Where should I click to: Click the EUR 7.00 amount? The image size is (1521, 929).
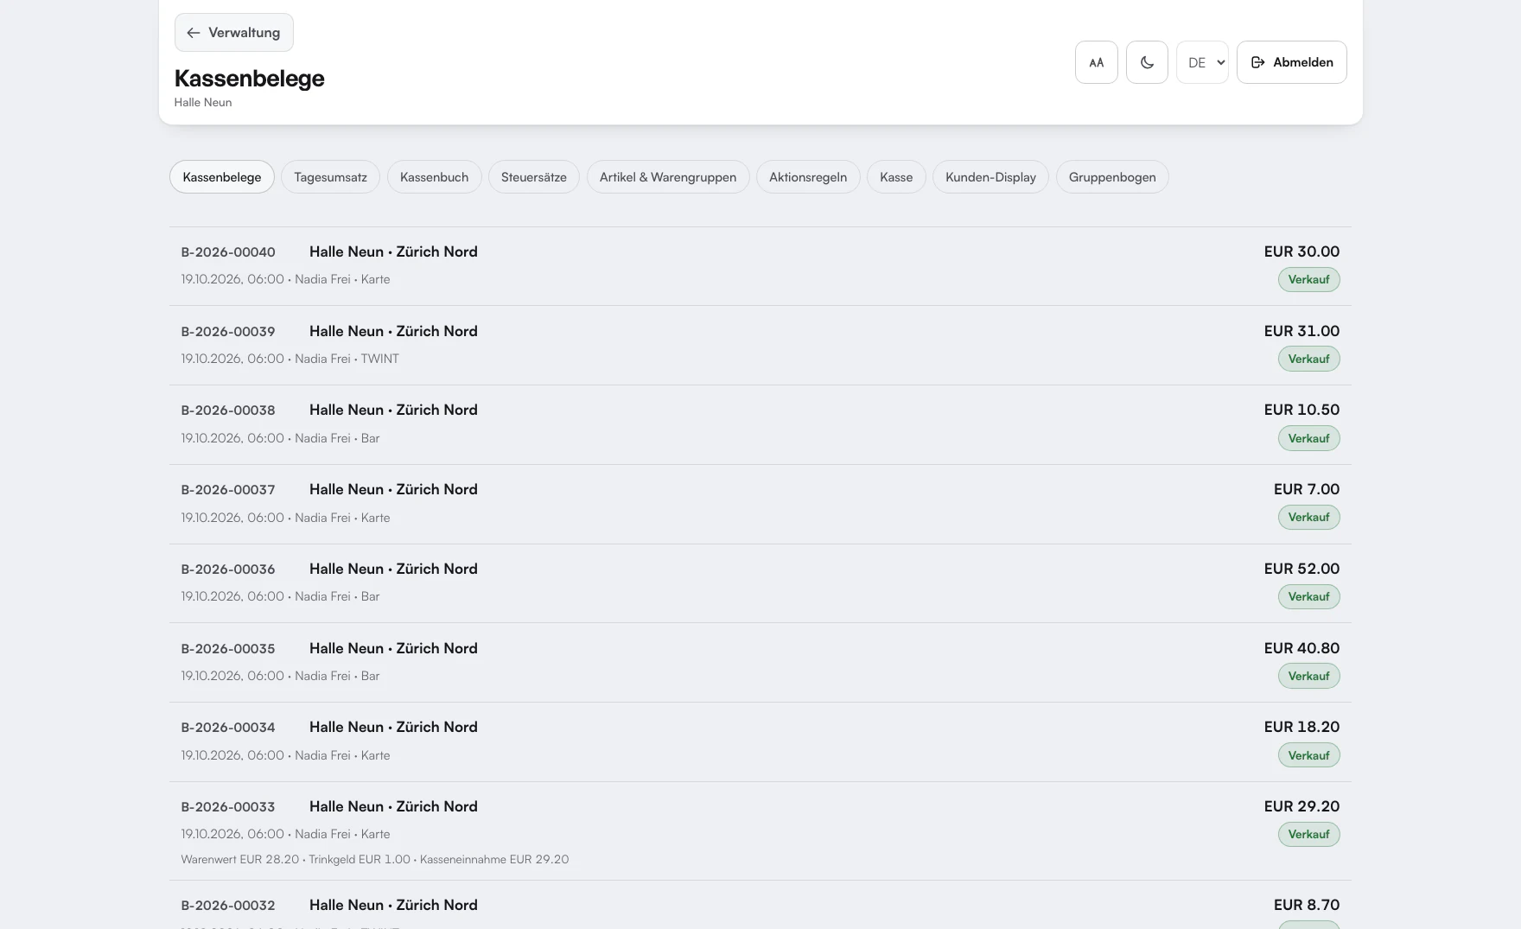[1307, 489]
